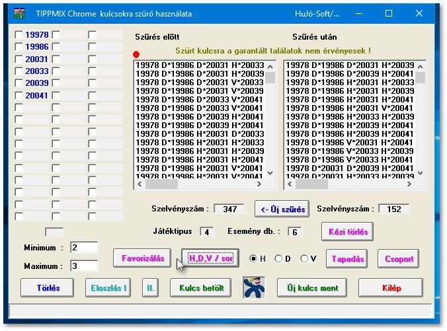Click the 'Szűrés előtt' vertical scrollbar thumb
This screenshot has height=331, width=447.
tap(270, 77)
